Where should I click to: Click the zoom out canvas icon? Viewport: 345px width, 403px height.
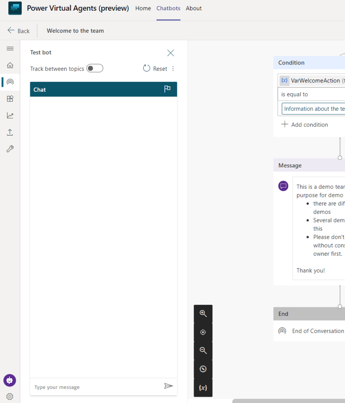coord(203,351)
